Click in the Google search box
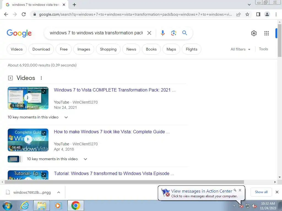The image size is (282, 211). pos(96,33)
